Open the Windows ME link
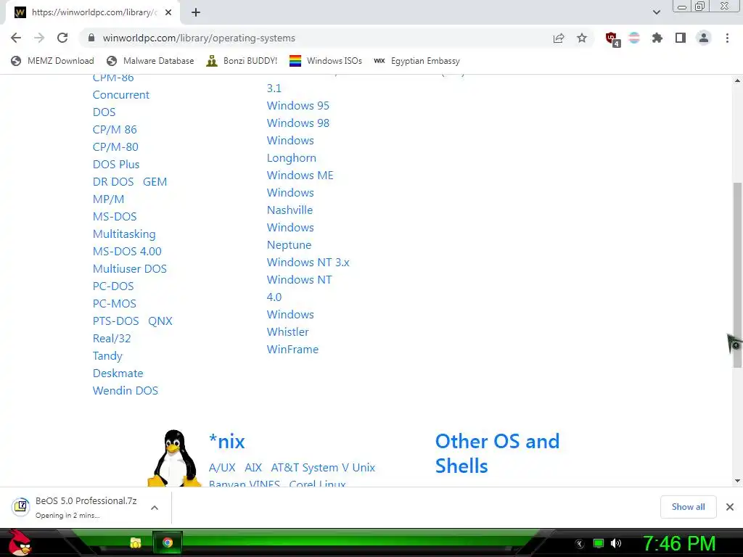Screen dimensions: 743x557 point(300,176)
